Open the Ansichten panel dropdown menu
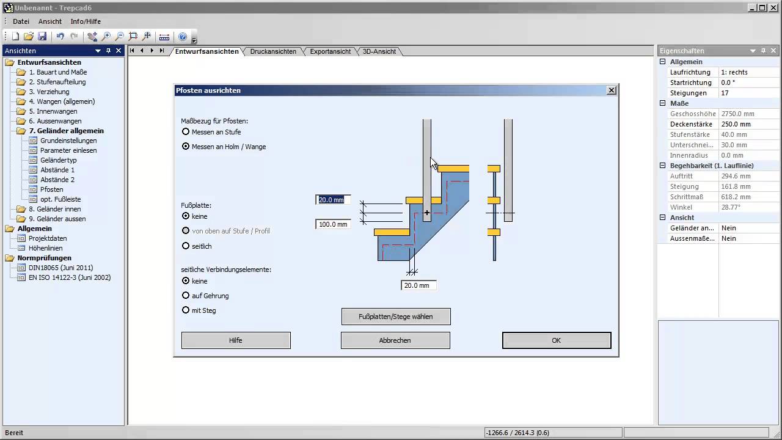782x440 pixels. click(98, 51)
